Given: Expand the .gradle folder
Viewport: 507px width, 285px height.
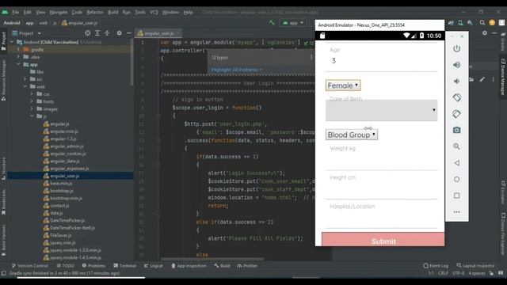Looking at the screenshot, I should [x=18, y=49].
